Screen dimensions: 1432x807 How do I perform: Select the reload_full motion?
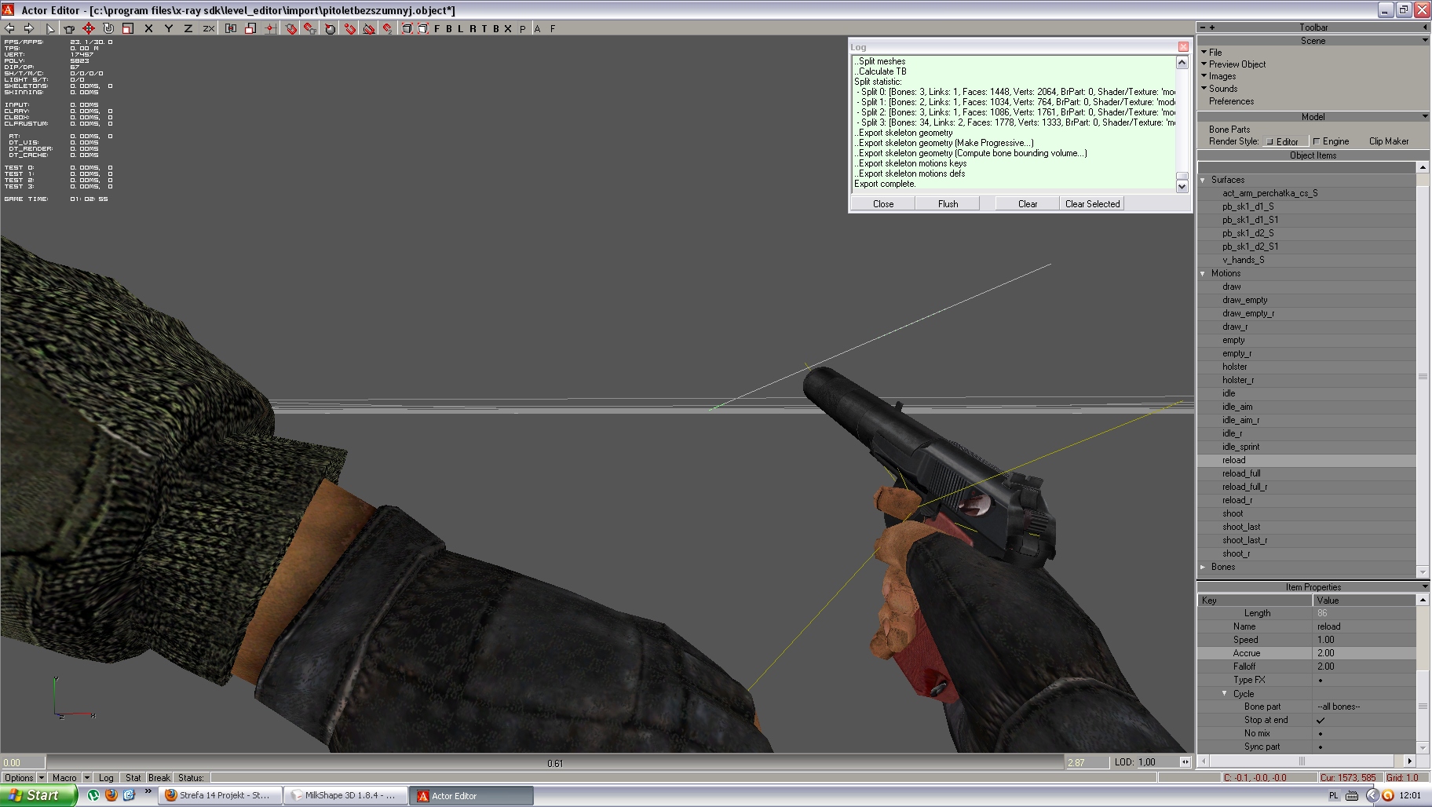click(1241, 473)
